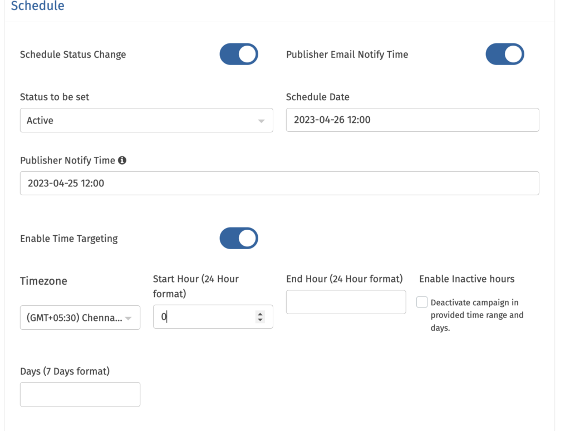Toggle the Schedule Status Change switch
Screen dimensions: 570x431
pyautogui.click(x=239, y=55)
